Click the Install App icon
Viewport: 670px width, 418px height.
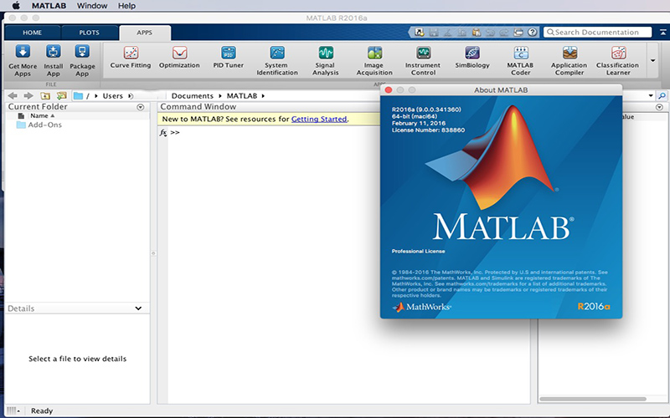pos(54,60)
